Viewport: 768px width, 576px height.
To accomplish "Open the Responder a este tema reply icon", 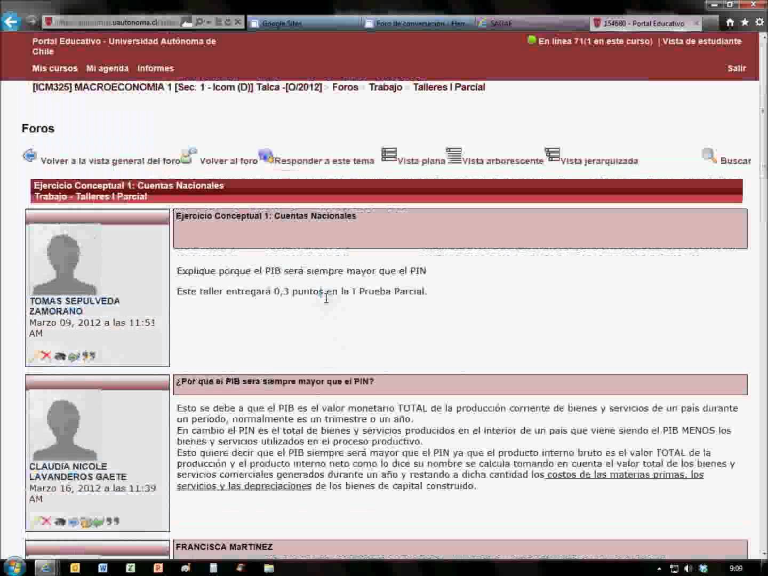I will coord(267,156).
